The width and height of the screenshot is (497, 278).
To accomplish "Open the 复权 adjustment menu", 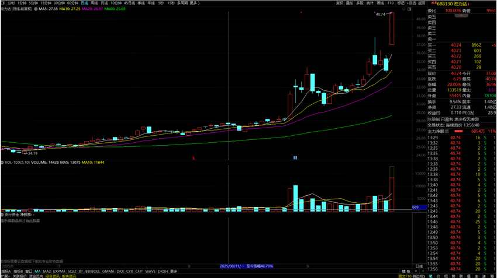I will tap(340, 3).
